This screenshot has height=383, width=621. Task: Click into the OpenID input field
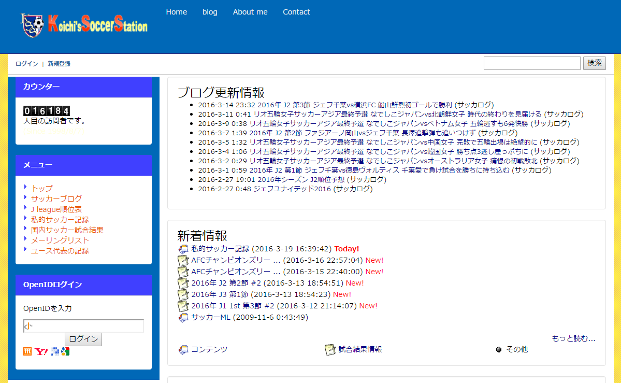coord(83,326)
